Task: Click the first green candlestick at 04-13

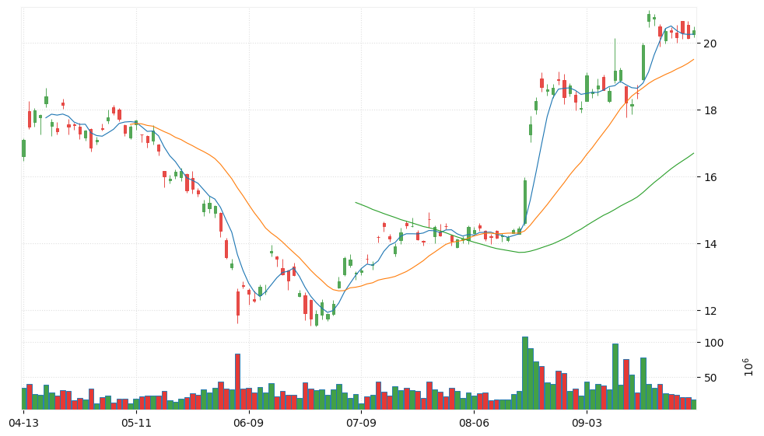Action: [23, 148]
